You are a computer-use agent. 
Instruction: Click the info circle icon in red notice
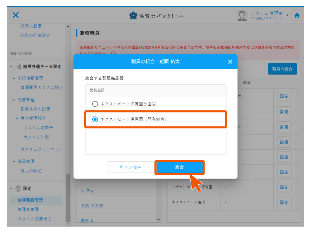[x=113, y=54]
